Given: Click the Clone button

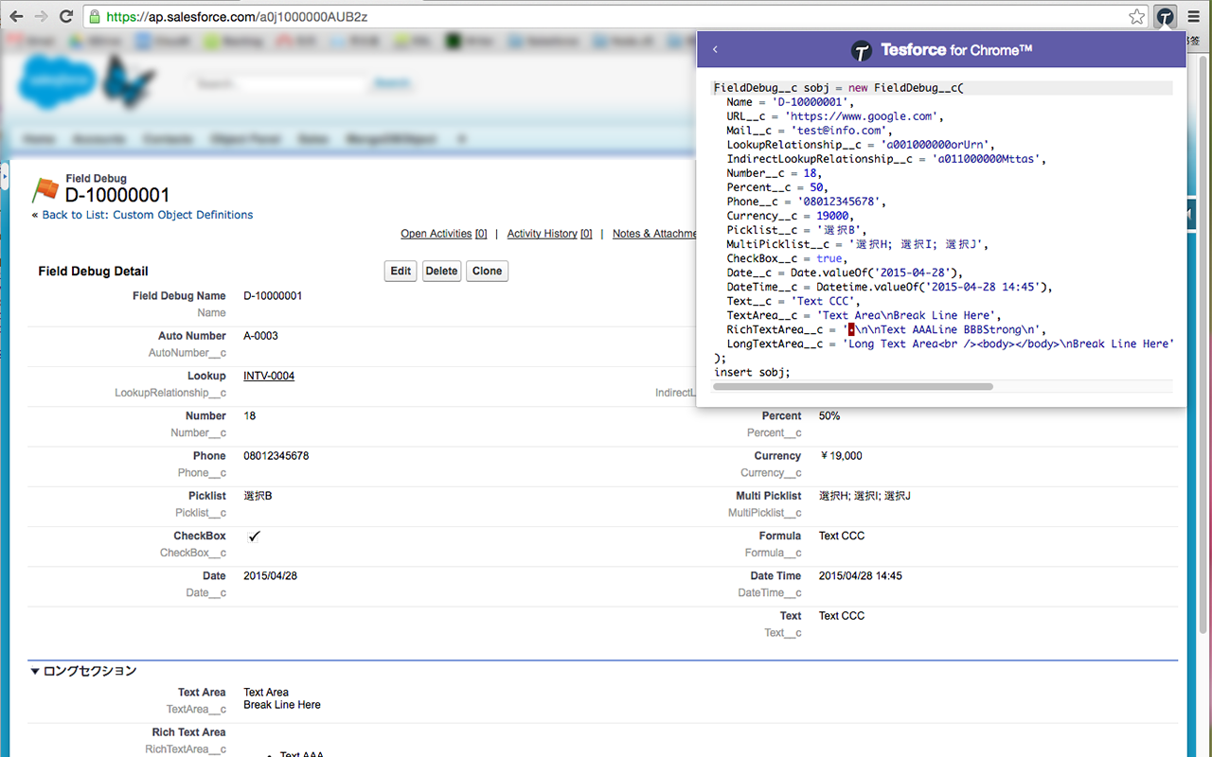Looking at the screenshot, I should click(x=488, y=272).
